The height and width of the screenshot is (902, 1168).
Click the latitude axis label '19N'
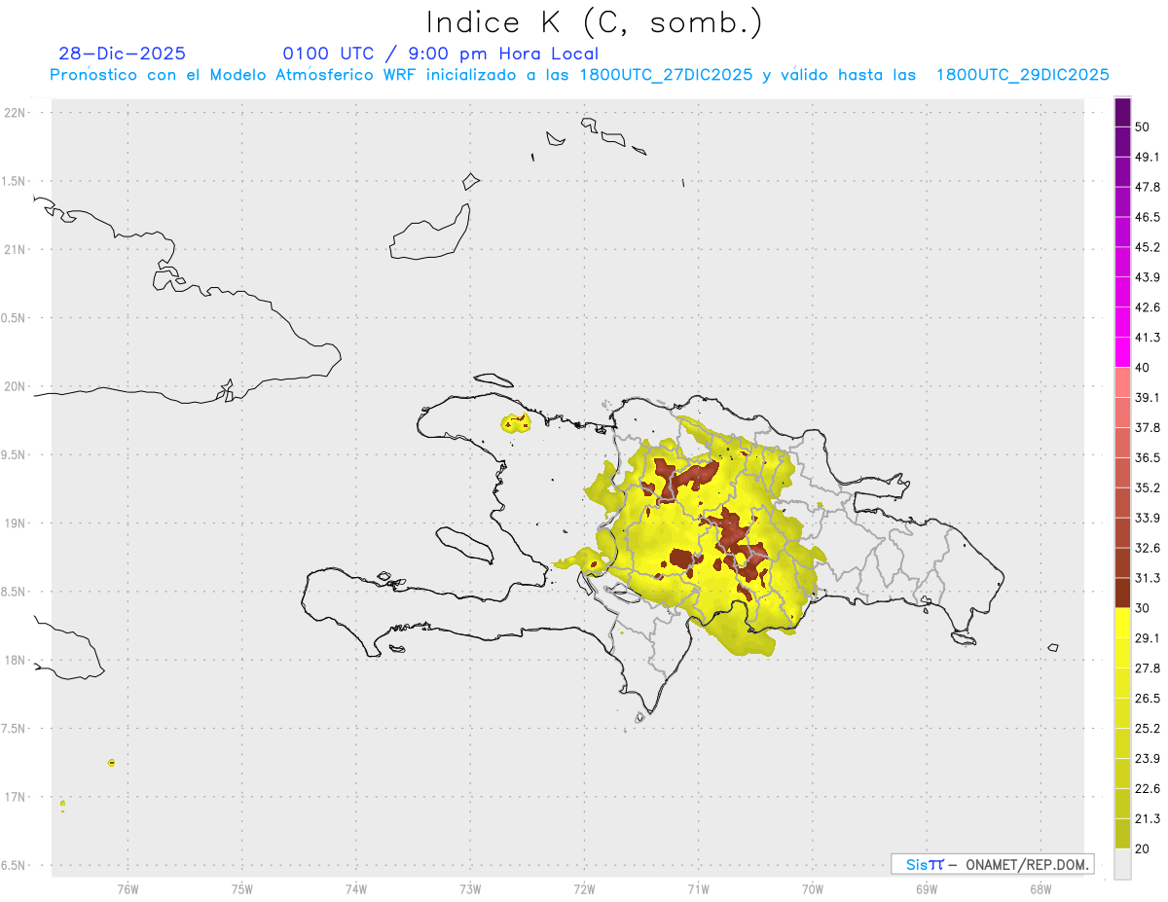click(17, 523)
